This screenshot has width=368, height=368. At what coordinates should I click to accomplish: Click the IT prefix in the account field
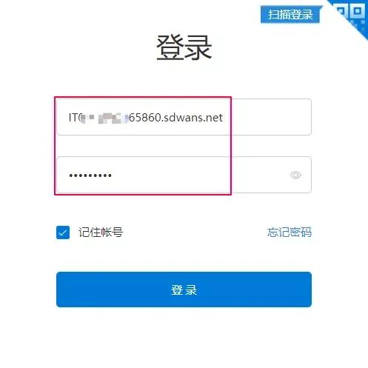73,118
